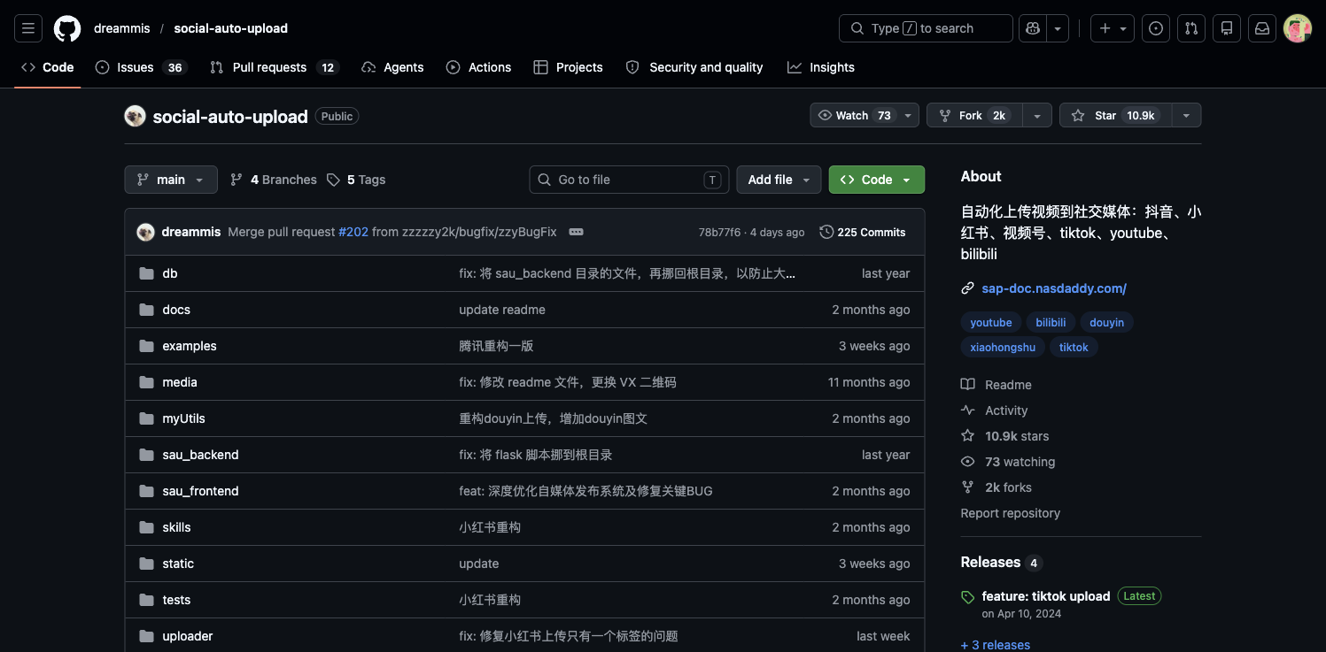Open the pull requests icon in header

coord(1191,28)
